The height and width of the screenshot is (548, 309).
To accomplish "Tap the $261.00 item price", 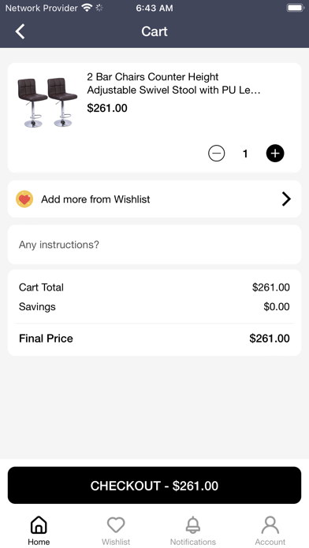I will [x=107, y=108].
